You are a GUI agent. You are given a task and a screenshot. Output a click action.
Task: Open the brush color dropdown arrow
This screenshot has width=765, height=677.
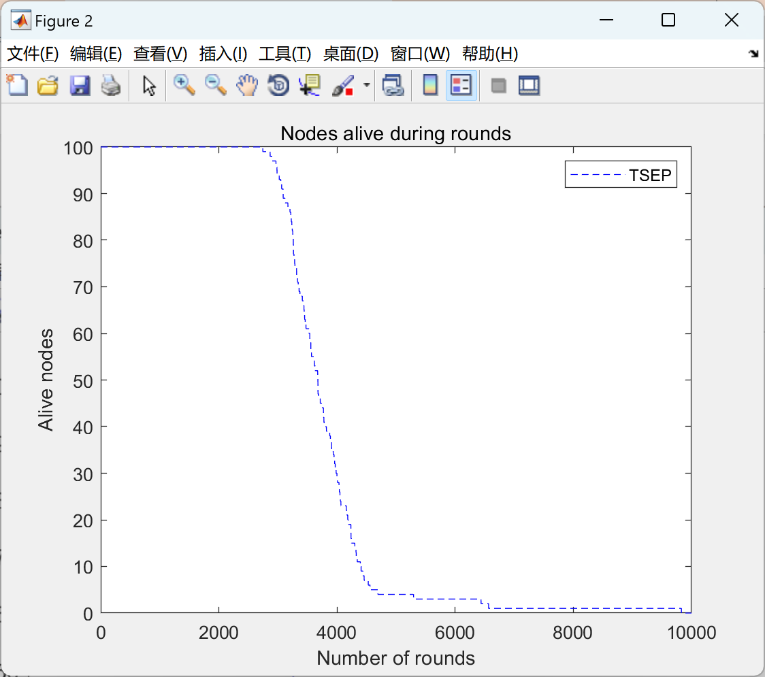click(367, 85)
